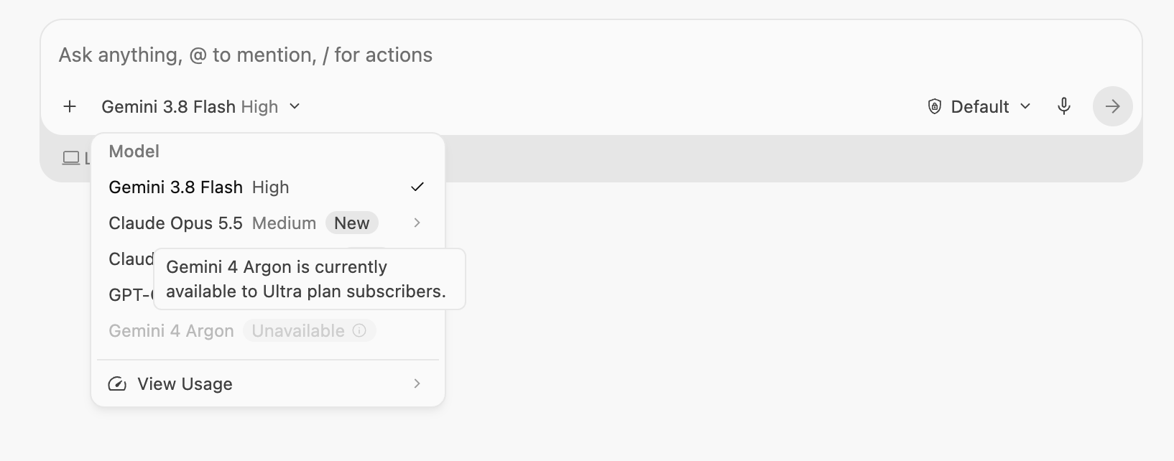The width and height of the screenshot is (1174, 461).
Task: Click the New badge on Claude Opus
Action: pyautogui.click(x=352, y=223)
